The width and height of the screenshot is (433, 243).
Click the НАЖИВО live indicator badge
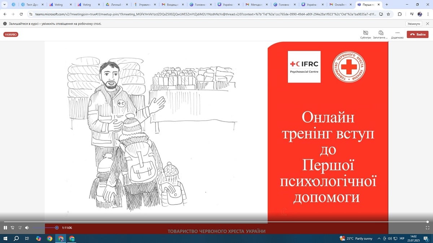(x=11, y=35)
